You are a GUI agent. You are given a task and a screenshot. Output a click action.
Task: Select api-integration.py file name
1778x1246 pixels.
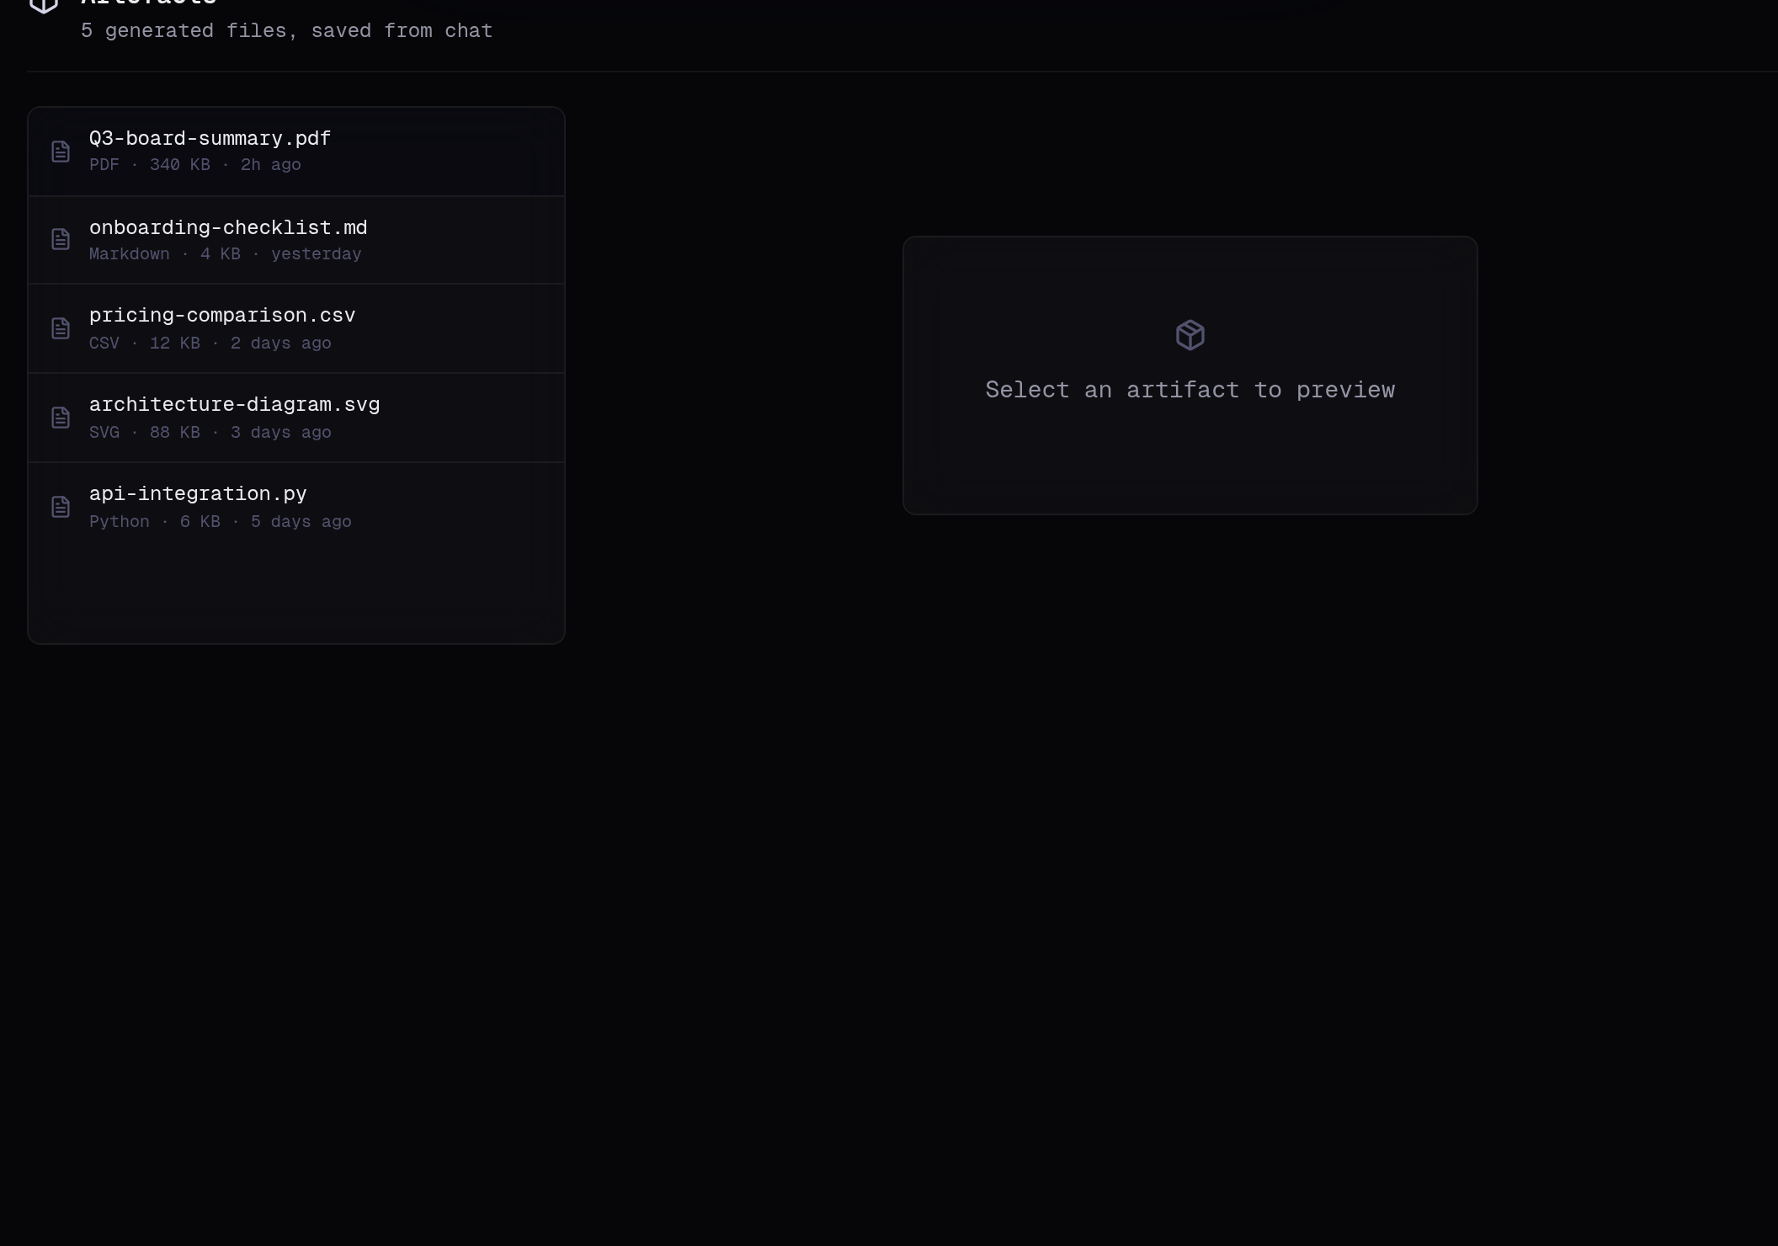point(198,494)
